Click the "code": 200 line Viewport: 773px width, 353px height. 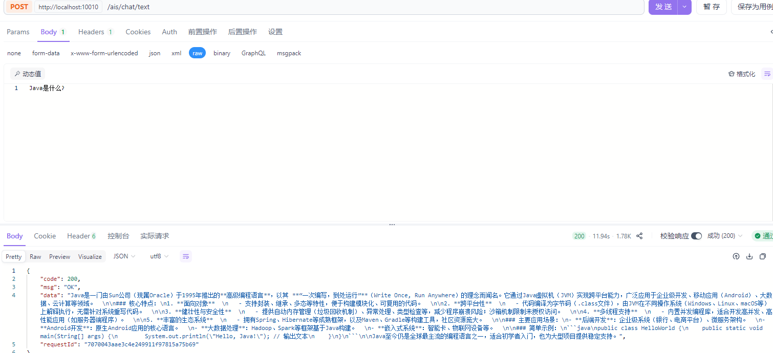coord(59,279)
